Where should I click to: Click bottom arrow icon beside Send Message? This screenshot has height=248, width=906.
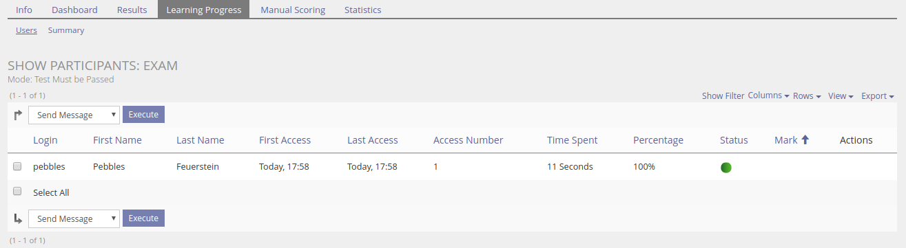[18, 218]
